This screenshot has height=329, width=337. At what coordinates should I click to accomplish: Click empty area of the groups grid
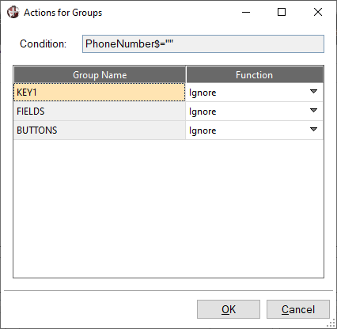point(168,208)
